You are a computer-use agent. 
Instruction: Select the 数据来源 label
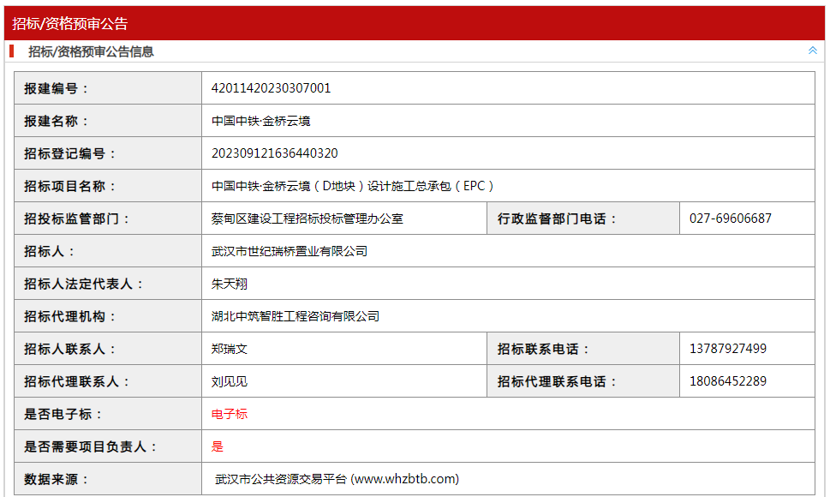(x=57, y=480)
